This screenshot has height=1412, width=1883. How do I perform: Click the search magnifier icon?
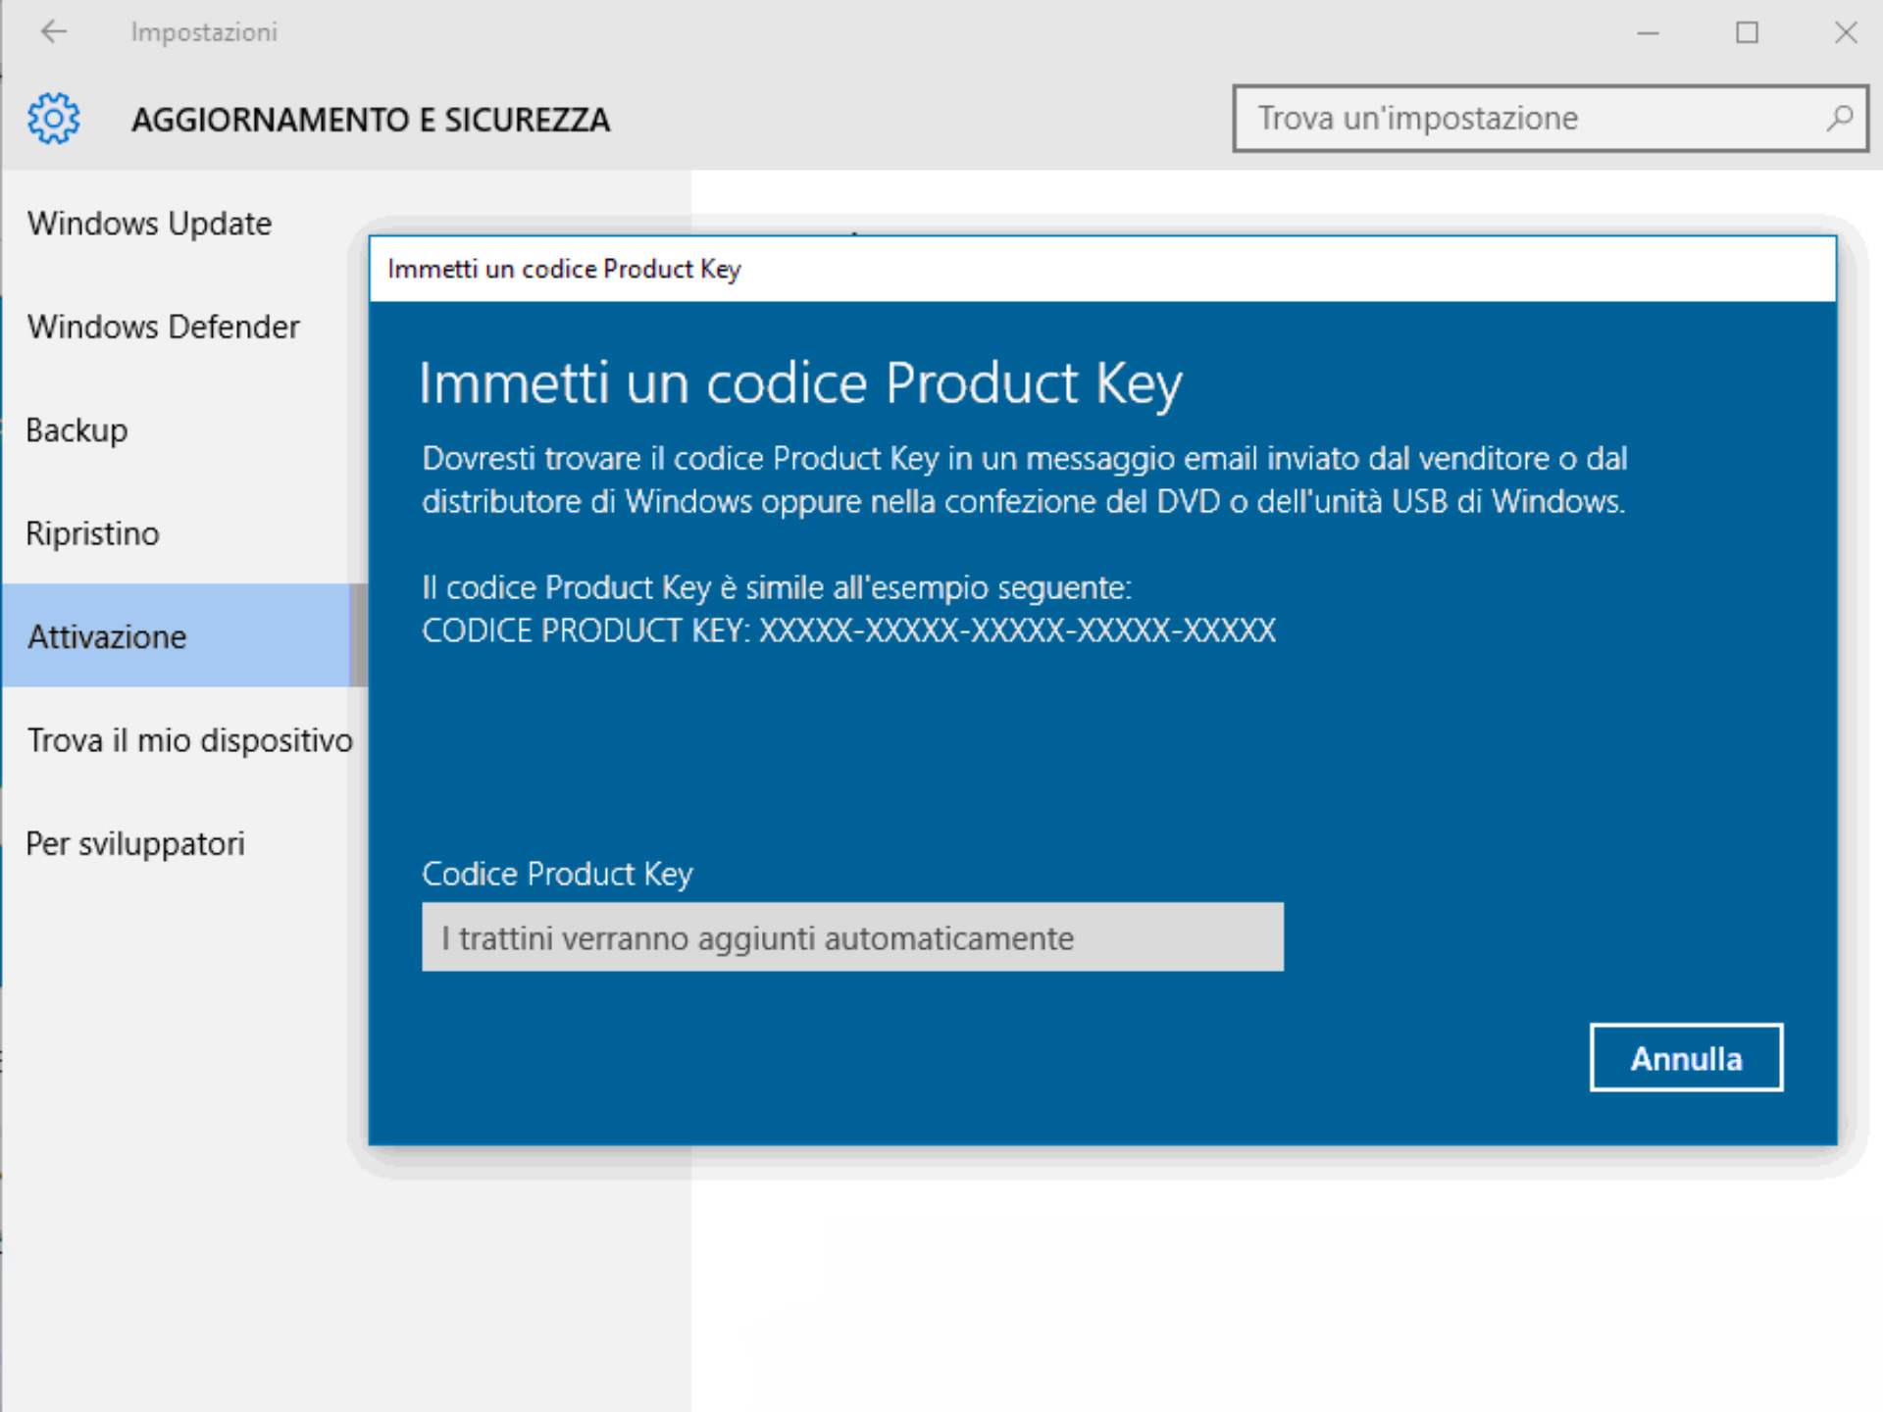coord(1839,119)
